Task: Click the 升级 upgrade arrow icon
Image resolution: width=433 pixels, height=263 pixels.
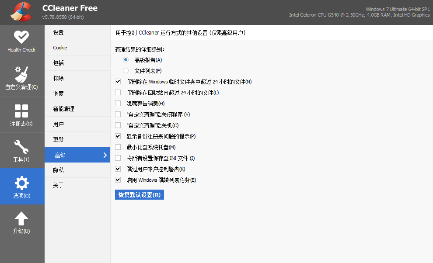Action: click(22, 222)
